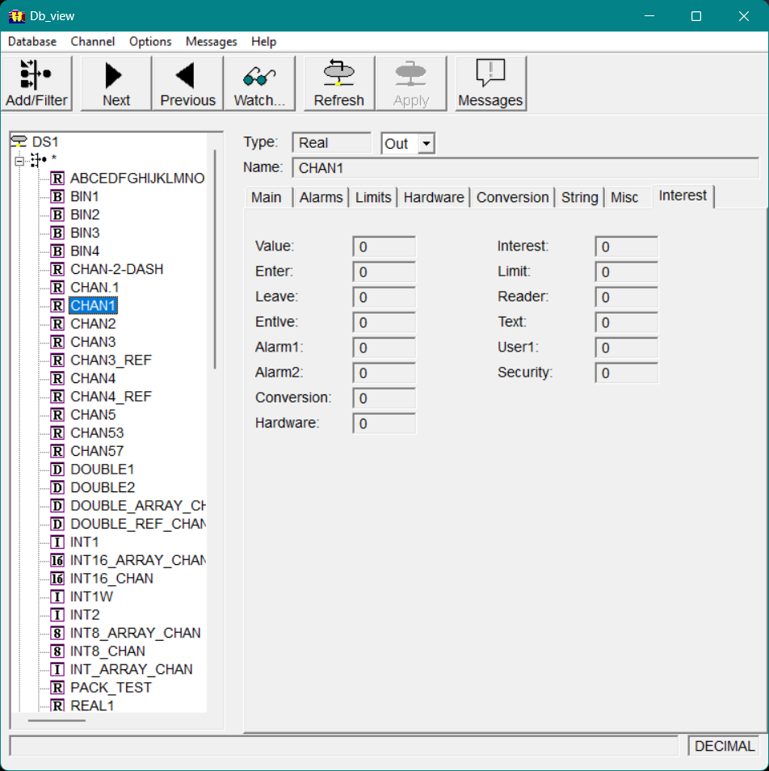Select the Conversion tab

coord(512,197)
